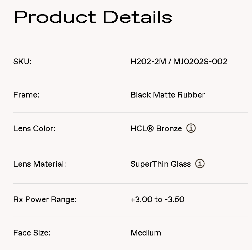Image resolution: width=252 pixels, height=250 pixels.
Task: Click the Lens Color label
Action: 34,128
